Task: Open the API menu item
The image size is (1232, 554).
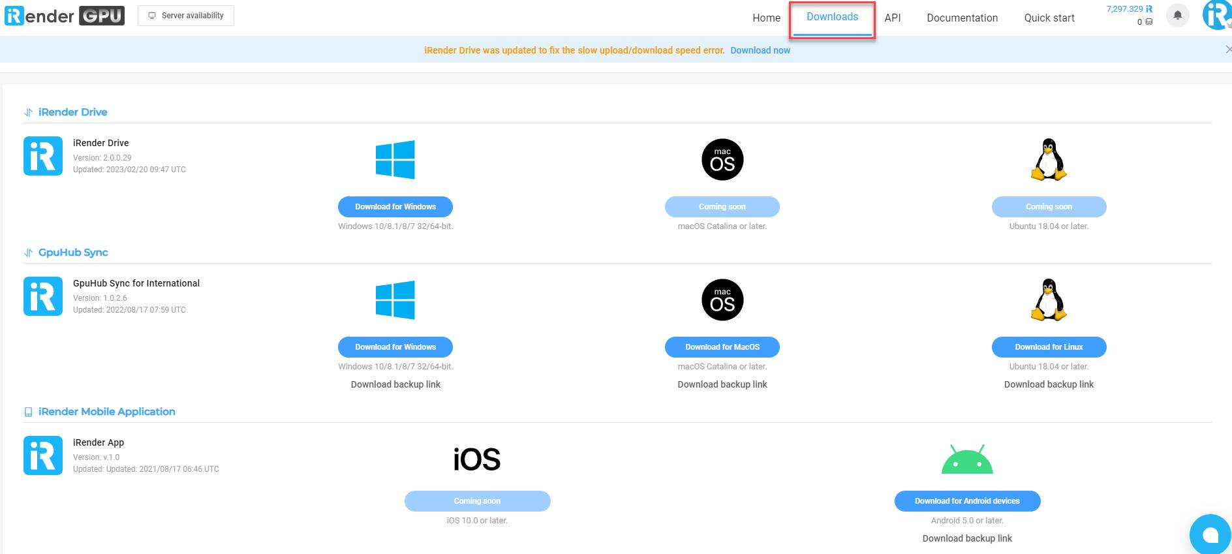Action: (892, 18)
